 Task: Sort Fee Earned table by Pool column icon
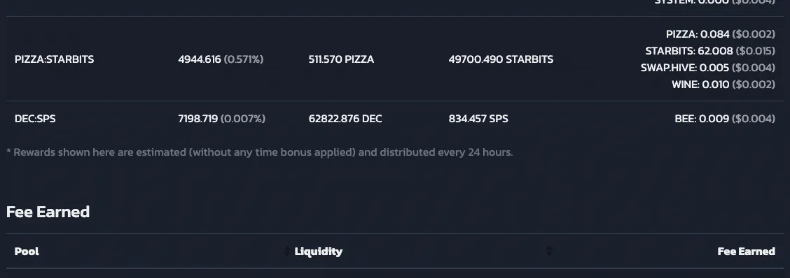[x=287, y=251]
